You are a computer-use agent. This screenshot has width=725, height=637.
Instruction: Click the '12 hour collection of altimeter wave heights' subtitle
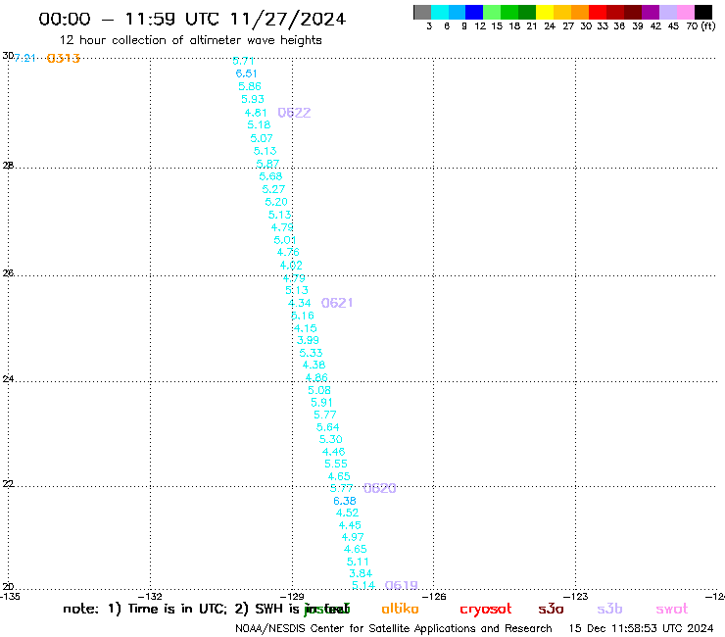[x=190, y=40]
